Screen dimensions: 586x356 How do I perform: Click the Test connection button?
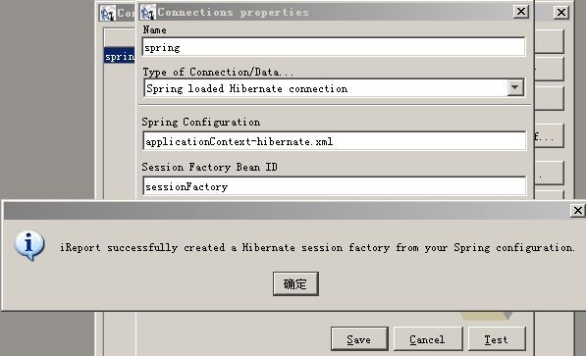[497, 338]
